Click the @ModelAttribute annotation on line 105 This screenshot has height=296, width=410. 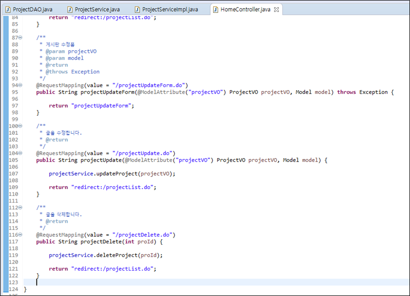click(x=148, y=160)
